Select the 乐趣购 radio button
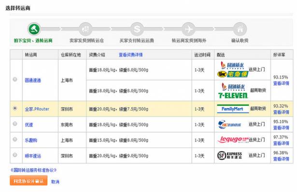Image resolution: width=297 pixels, height=192 pixels. (15, 139)
